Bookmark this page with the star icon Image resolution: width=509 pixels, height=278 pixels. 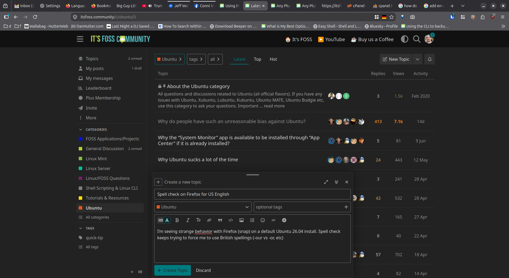392,17
